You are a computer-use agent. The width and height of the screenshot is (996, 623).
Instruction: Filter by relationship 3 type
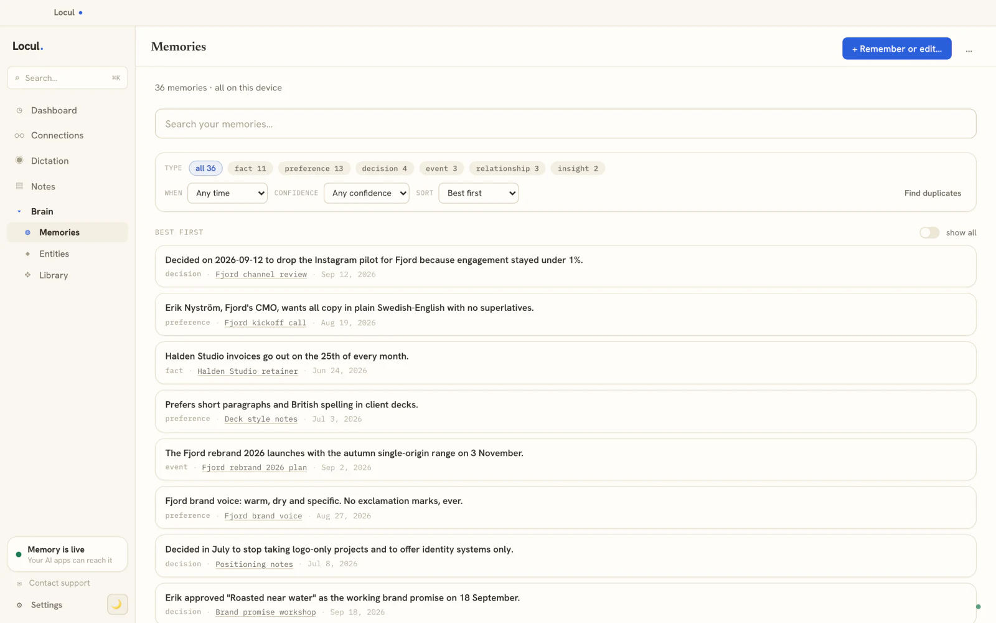click(x=507, y=168)
